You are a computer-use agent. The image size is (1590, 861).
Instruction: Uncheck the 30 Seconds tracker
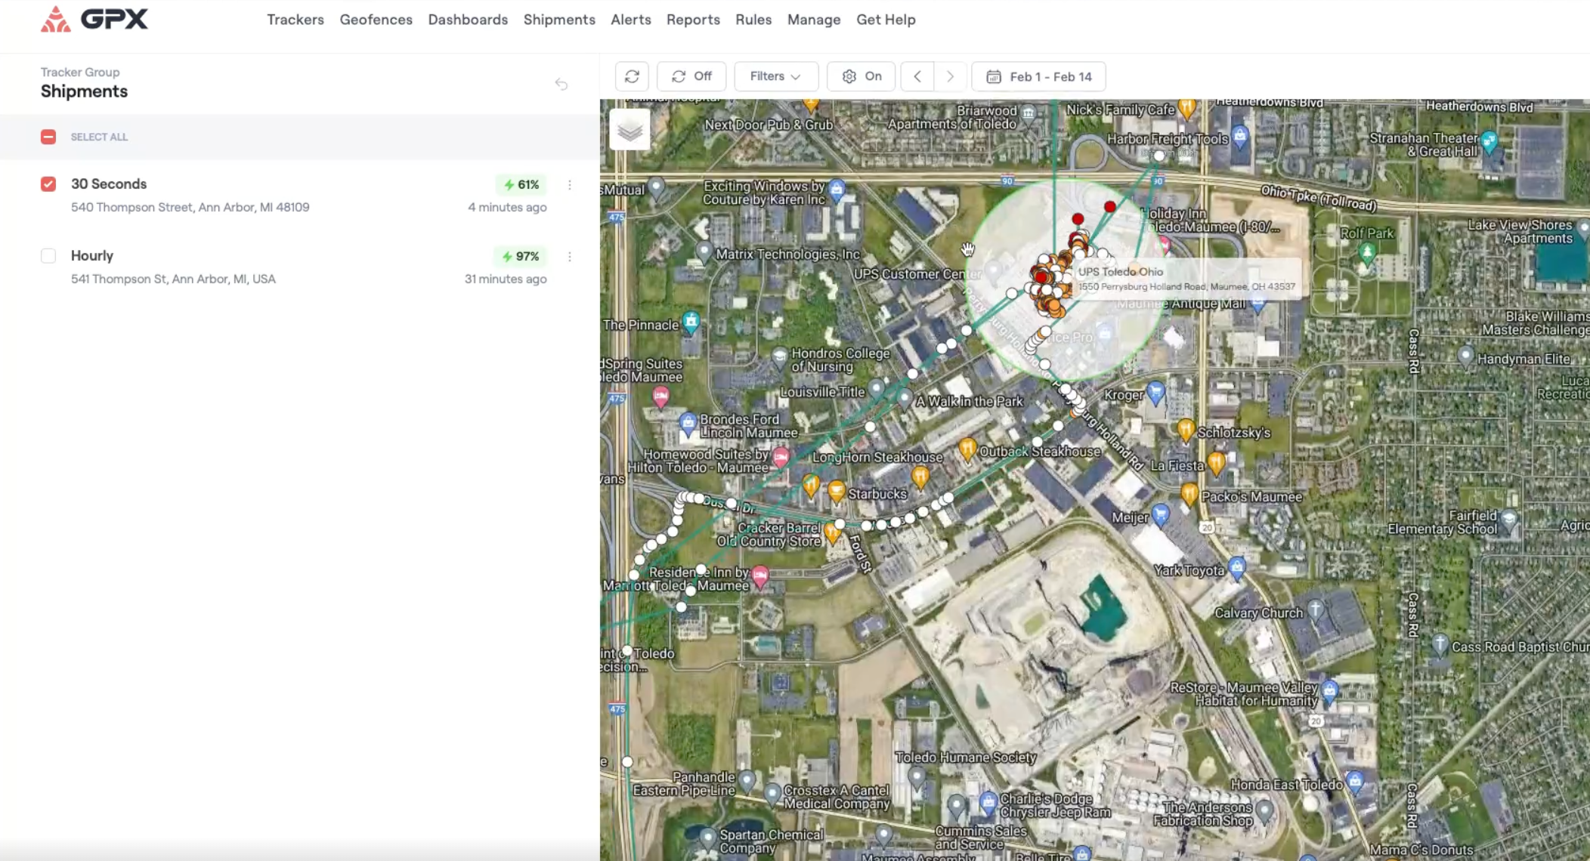48,184
